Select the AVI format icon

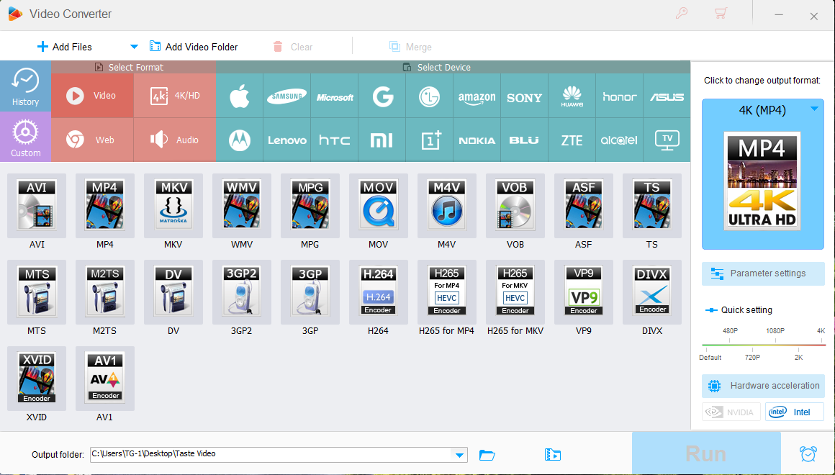click(37, 206)
